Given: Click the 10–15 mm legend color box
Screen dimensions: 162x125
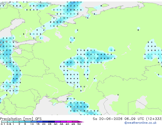Looking at the screenshot, I should [x=34, y=122].
